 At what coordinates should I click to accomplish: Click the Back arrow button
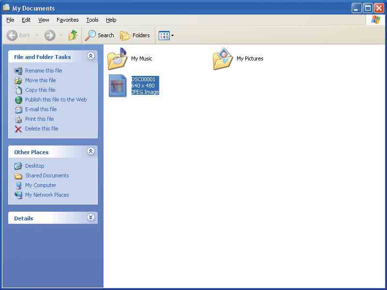point(12,35)
